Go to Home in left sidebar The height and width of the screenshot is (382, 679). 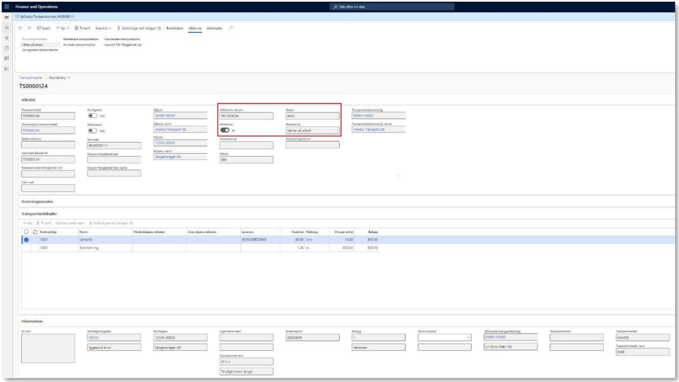pos(6,28)
